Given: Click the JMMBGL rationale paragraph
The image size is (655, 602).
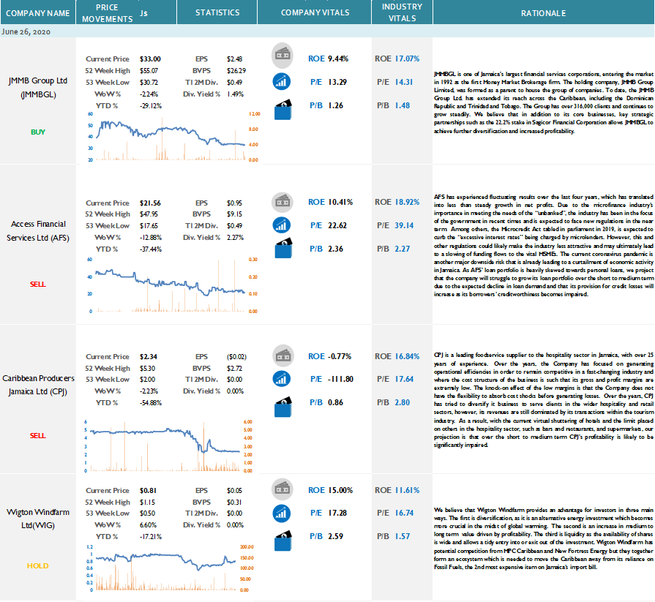Looking at the screenshot, I should pyautogui.click(x=544, y=102).
